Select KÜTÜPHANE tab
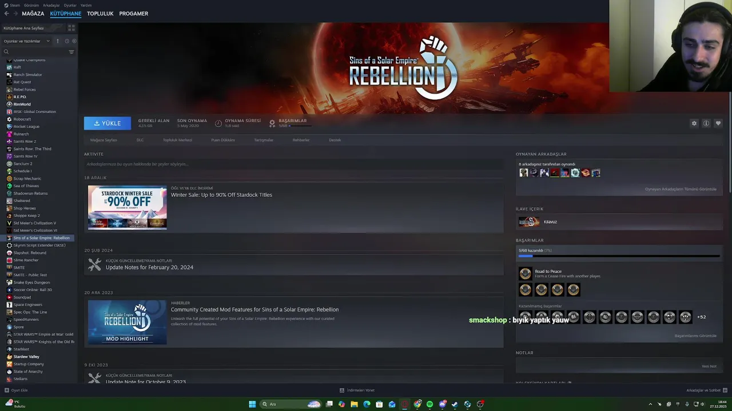This screenshot has height=411, width=732. pos(65,14)
